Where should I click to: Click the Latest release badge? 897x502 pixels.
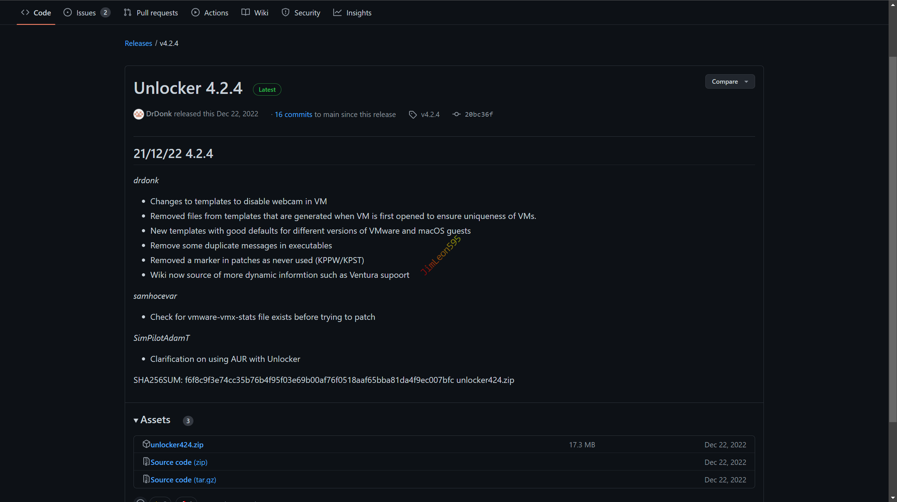pos(267,90)
